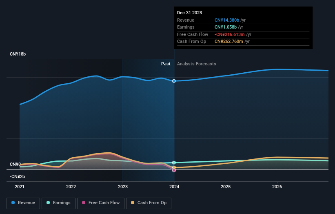Toggle the Free Cash Flow legend button

(x=101, y=203)
